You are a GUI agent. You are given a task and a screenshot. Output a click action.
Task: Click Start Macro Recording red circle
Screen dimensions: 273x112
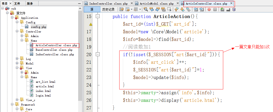pyautogui.click(x=209, y=9)
